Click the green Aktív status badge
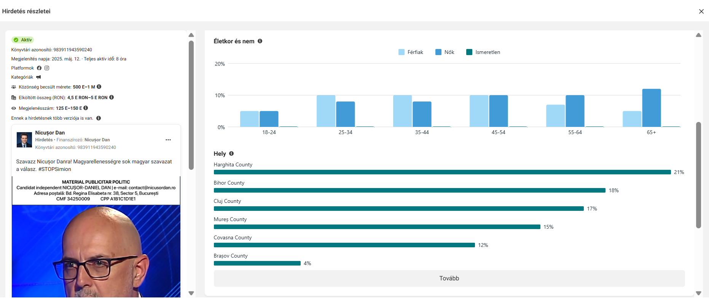The image size is (709, 302). [23, 40]
